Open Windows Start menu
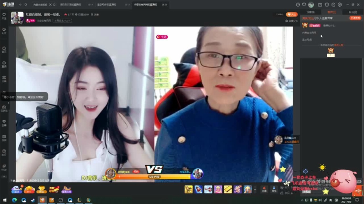 [x=5, y=200]
